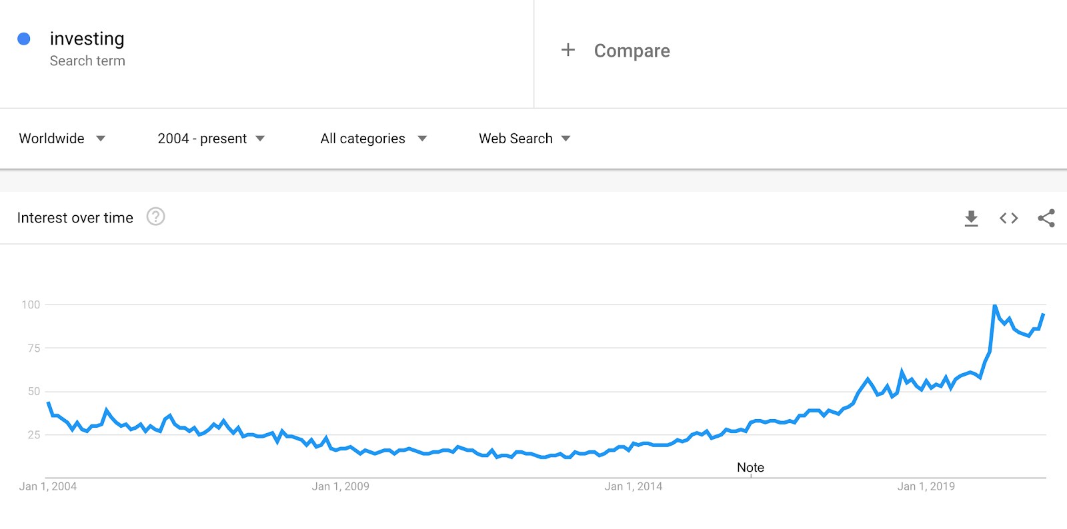Open the 2004 - present date range dropdown
This screenshot has width=1067, height=529.
211,139
